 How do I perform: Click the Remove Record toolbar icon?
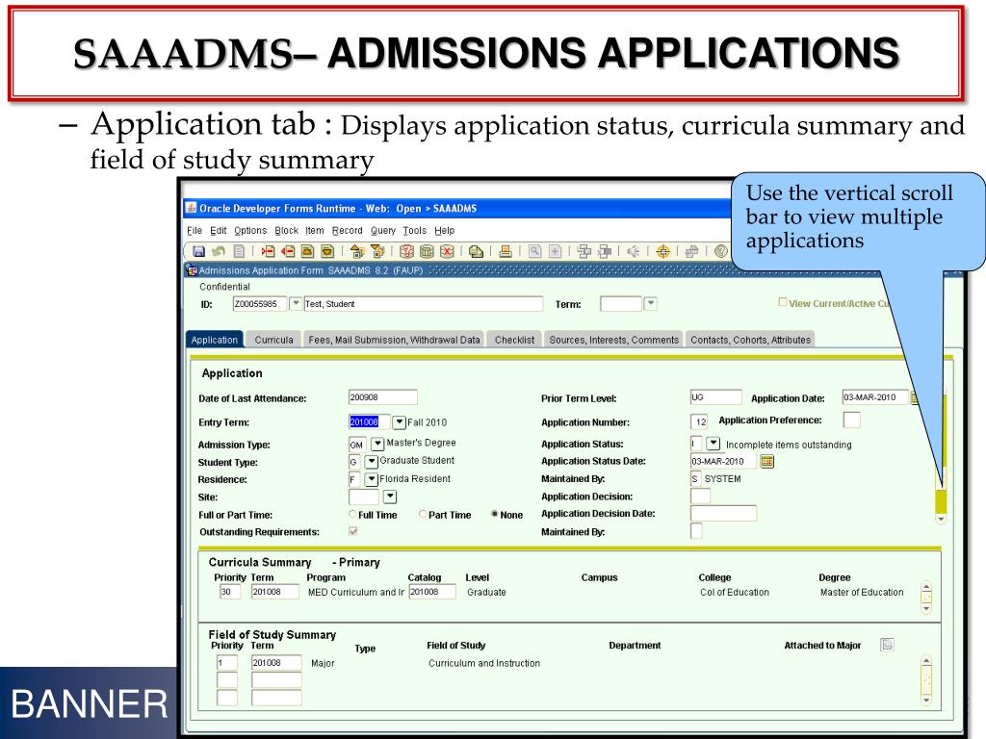click(x=288, y=251)
